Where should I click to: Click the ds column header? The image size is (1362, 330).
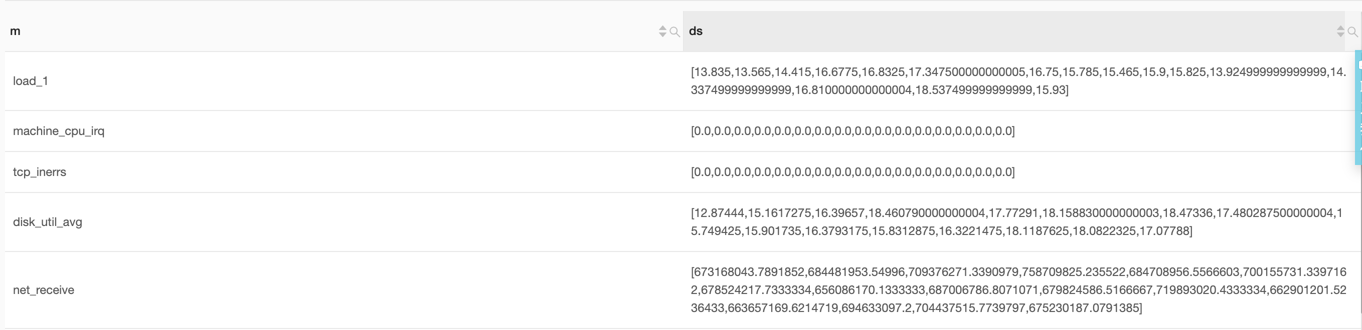point(696,31)
